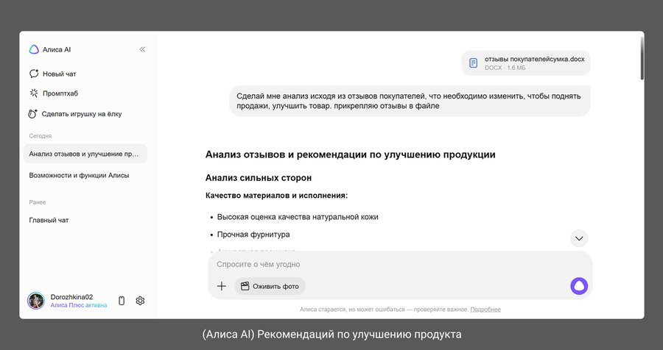663x350 pixels.
Task: Click the bullet Высокая оценка качества натуральной кожи
Action: tap(298, 217)
